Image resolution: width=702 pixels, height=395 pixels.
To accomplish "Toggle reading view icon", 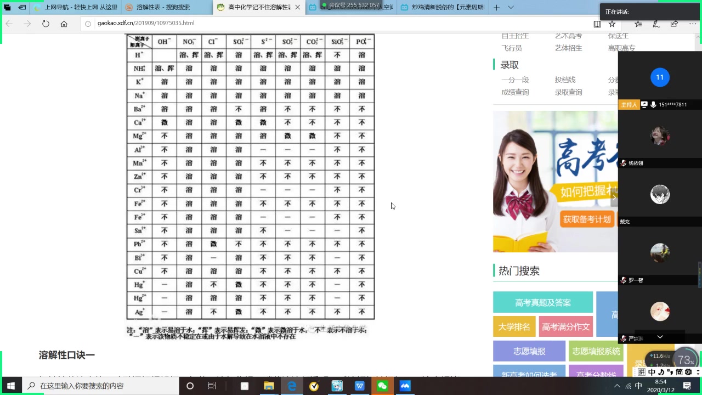I will pyautogui.click(x=597, y=24).
